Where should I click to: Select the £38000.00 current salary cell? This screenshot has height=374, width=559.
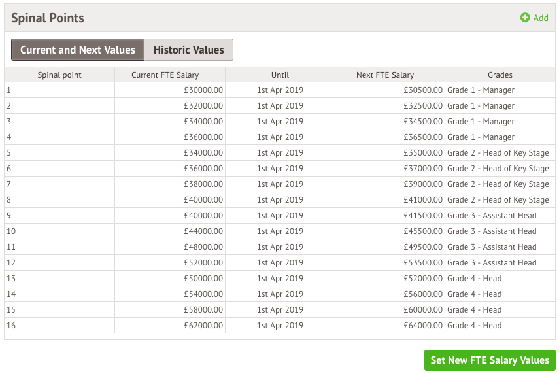click(x=170, y=184)
